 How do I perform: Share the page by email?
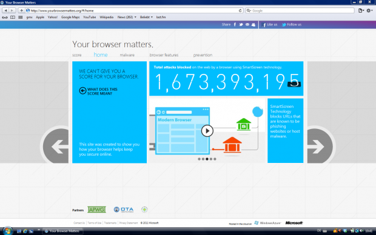click(247, 24)
